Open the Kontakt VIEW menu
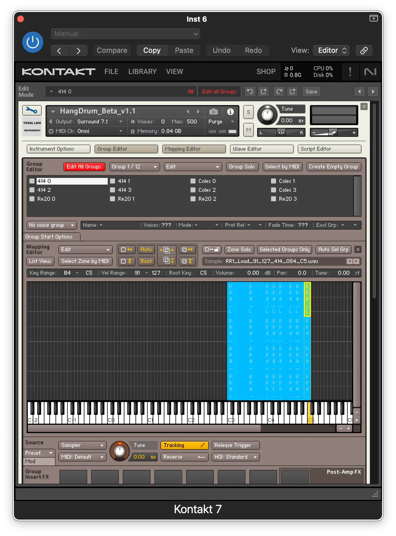This screenshot has height=536, width=396. tap(174, 72)
